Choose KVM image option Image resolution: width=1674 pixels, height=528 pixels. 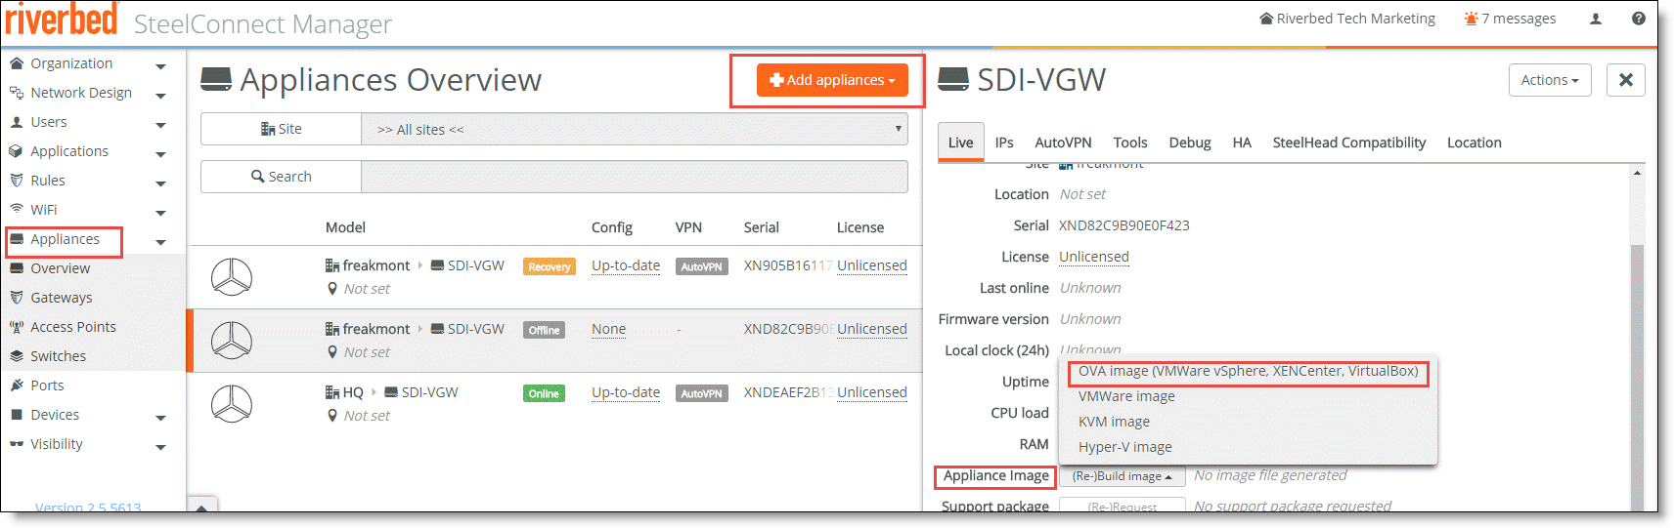tap(1114, 422)
